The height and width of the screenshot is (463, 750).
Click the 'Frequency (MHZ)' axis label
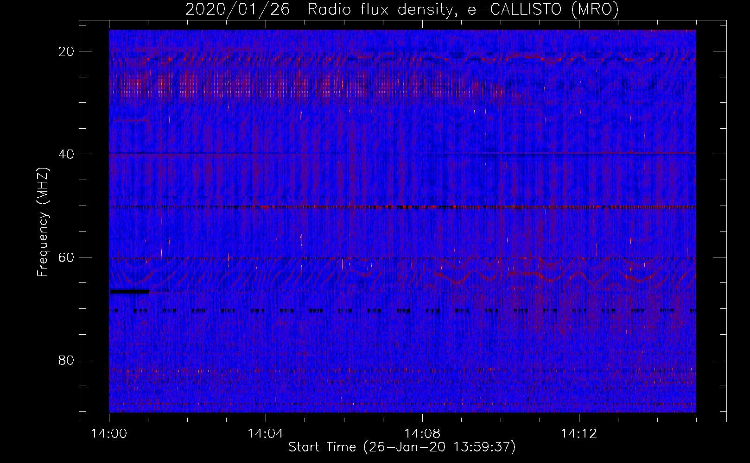coord(43,222)
